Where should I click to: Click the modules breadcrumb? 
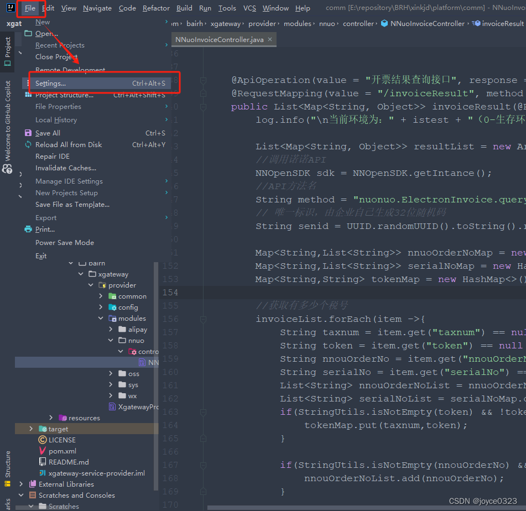(x=298, y=23)
